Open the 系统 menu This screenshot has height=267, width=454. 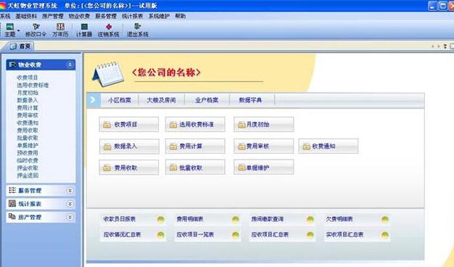pos(5,16)
